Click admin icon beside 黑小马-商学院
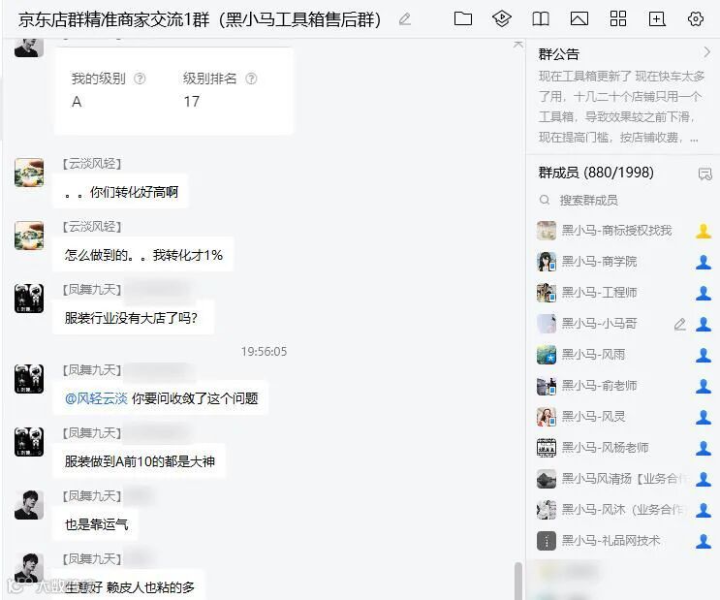Image resolution: width=720 pixels, height=600 pixels. 704,262
